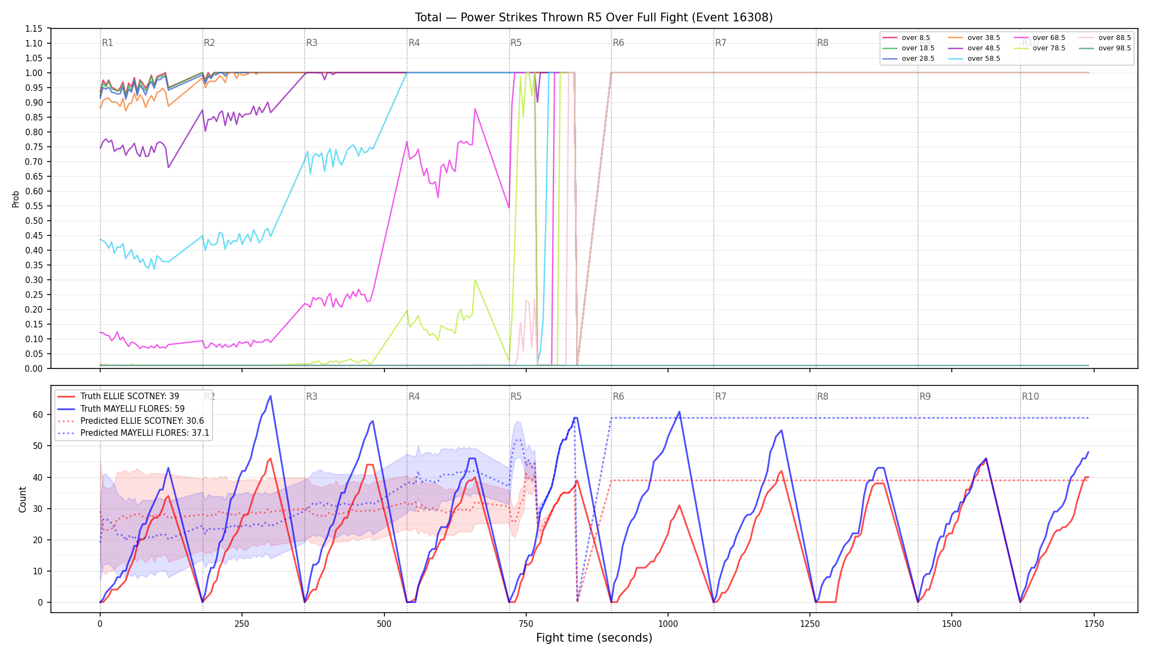Click the 250 tick on the fight time axis
1150x657 pixels.
[242, 624]
